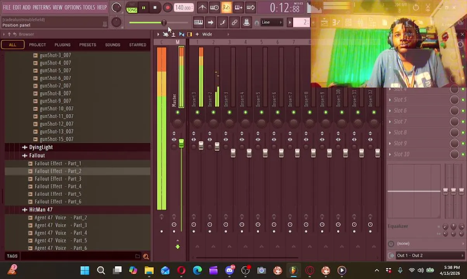This screenshot has width=467, height=279.
Task: Toggle step editing icon
Action: [x=222, y=22]
